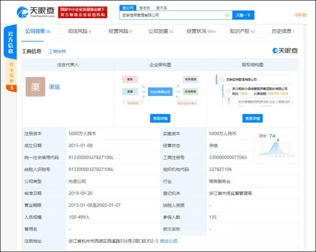The height and width of the screenshot is (252, 316).
Task: Click the 渠 avatar of the legal representative
Action: (x=35, y=87)
